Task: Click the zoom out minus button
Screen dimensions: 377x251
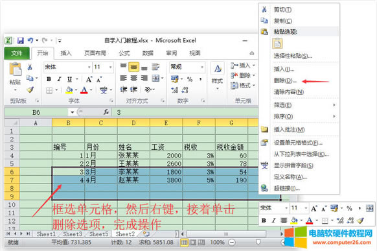Action: tap(232, 243)
